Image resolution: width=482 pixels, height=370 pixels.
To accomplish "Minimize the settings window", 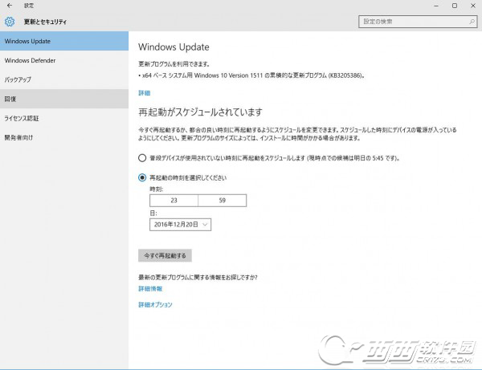I will click(x=436, y=6).
